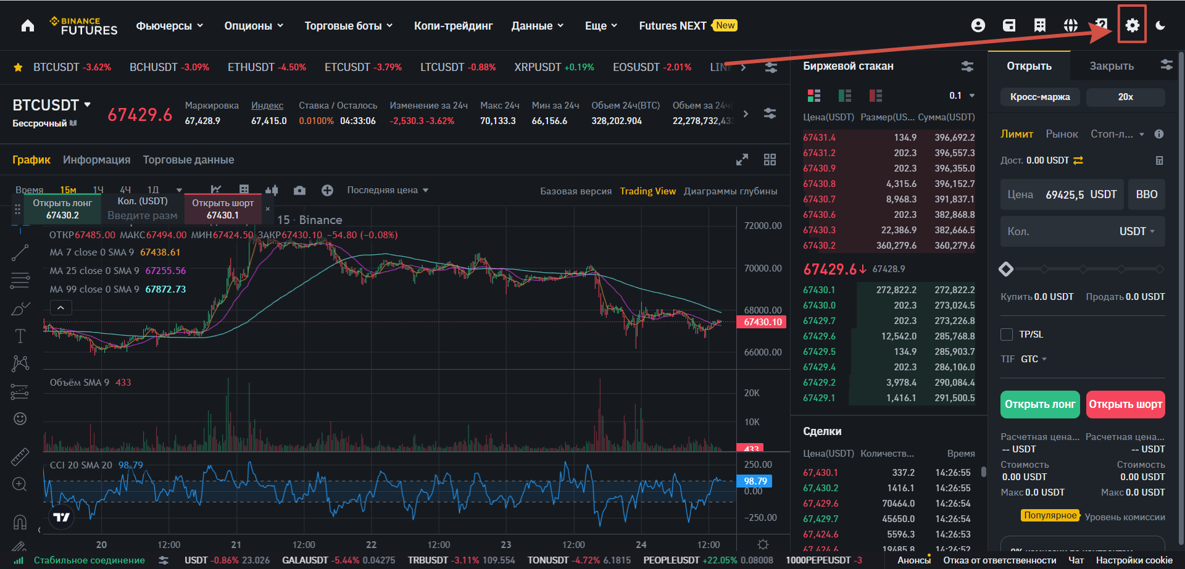Image resolution: width=1185 pixels, height=569 pixels.
Task: Click into the Цена price input field
Action: tap(1062, 194)
